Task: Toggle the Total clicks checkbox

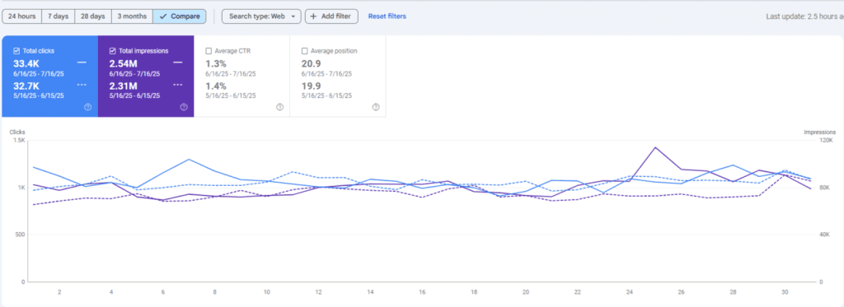Action: point(16,51)
